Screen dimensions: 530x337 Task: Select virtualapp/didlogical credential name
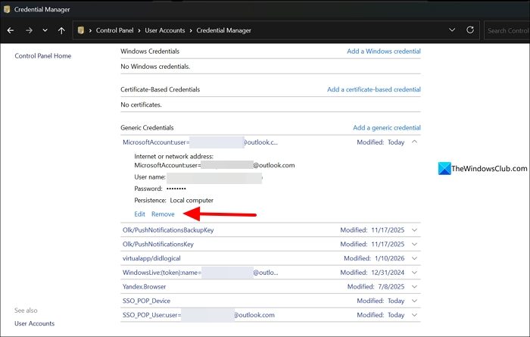[151, 258]
